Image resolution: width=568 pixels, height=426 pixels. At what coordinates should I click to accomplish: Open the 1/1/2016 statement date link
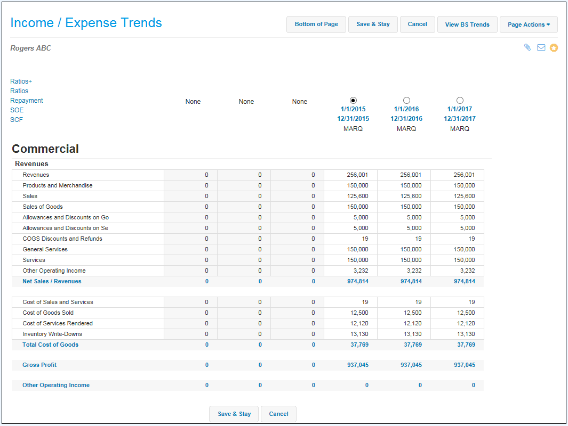tap(406, 109)
